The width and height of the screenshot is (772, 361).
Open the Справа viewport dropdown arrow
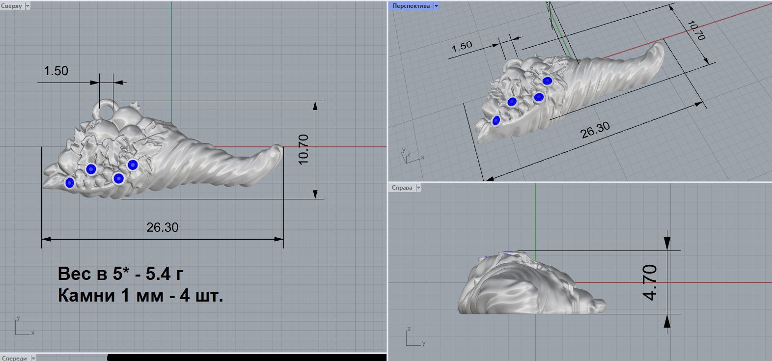pos(418,188)
